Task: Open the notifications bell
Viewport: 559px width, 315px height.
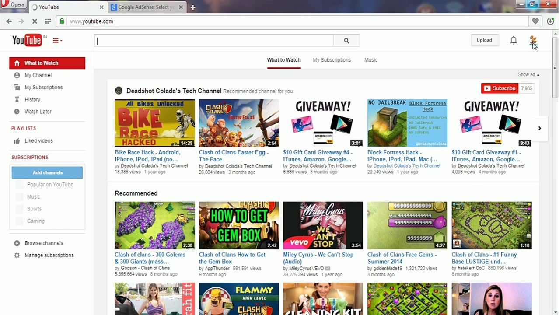Action: pos(514,40)
